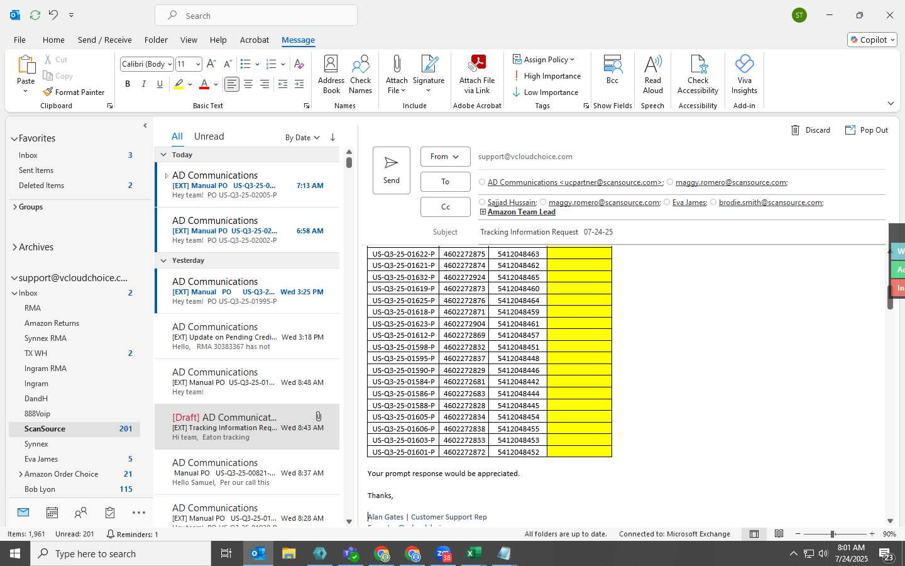The image size is (905, 566).
Task: Toggle bold formatting
Action: [x=128, y=84]
